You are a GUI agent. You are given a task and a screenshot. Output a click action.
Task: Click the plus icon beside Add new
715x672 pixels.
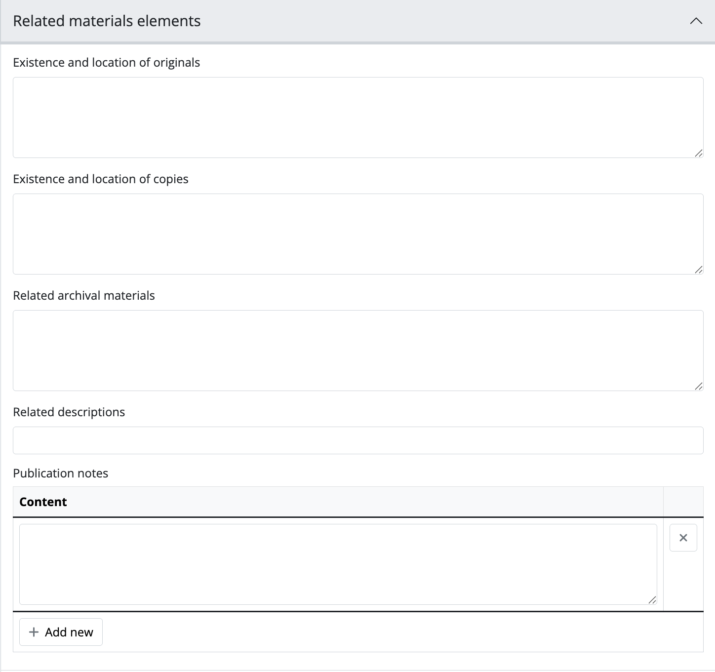34,632
